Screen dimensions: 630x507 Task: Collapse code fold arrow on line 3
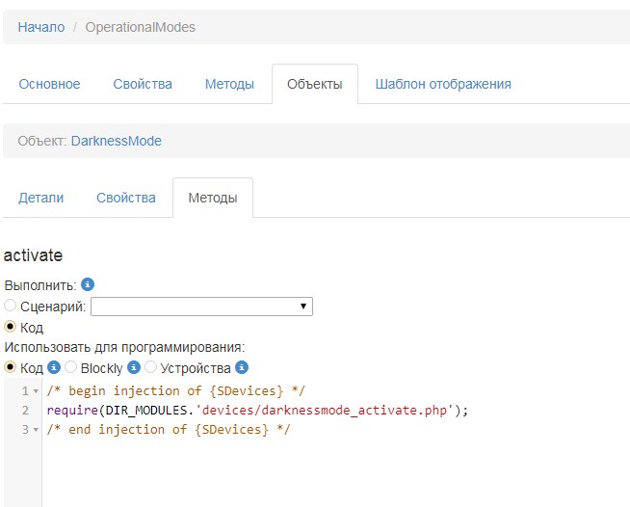(x=36, y=430)
